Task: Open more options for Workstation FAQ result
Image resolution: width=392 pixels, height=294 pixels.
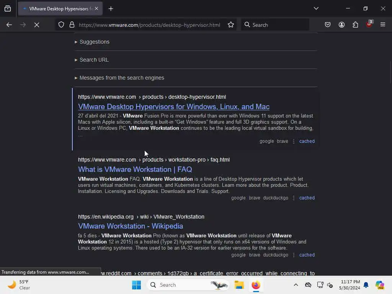Action: (x=294, y=198)
